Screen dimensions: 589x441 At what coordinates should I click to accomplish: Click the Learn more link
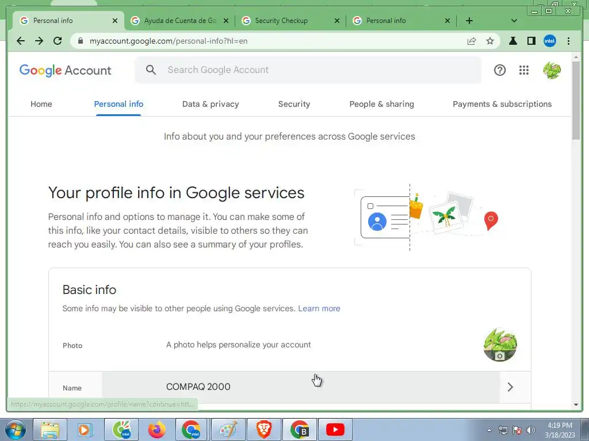tap(319, 308)
